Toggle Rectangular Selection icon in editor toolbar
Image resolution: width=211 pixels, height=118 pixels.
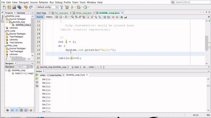coord(87,17)
